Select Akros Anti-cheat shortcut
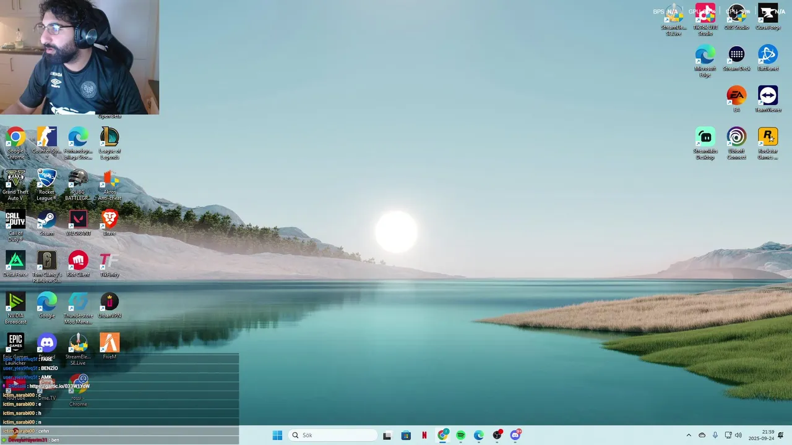This screenshot has height=445, width=792. pyautogui.click(x=110, y=185)
